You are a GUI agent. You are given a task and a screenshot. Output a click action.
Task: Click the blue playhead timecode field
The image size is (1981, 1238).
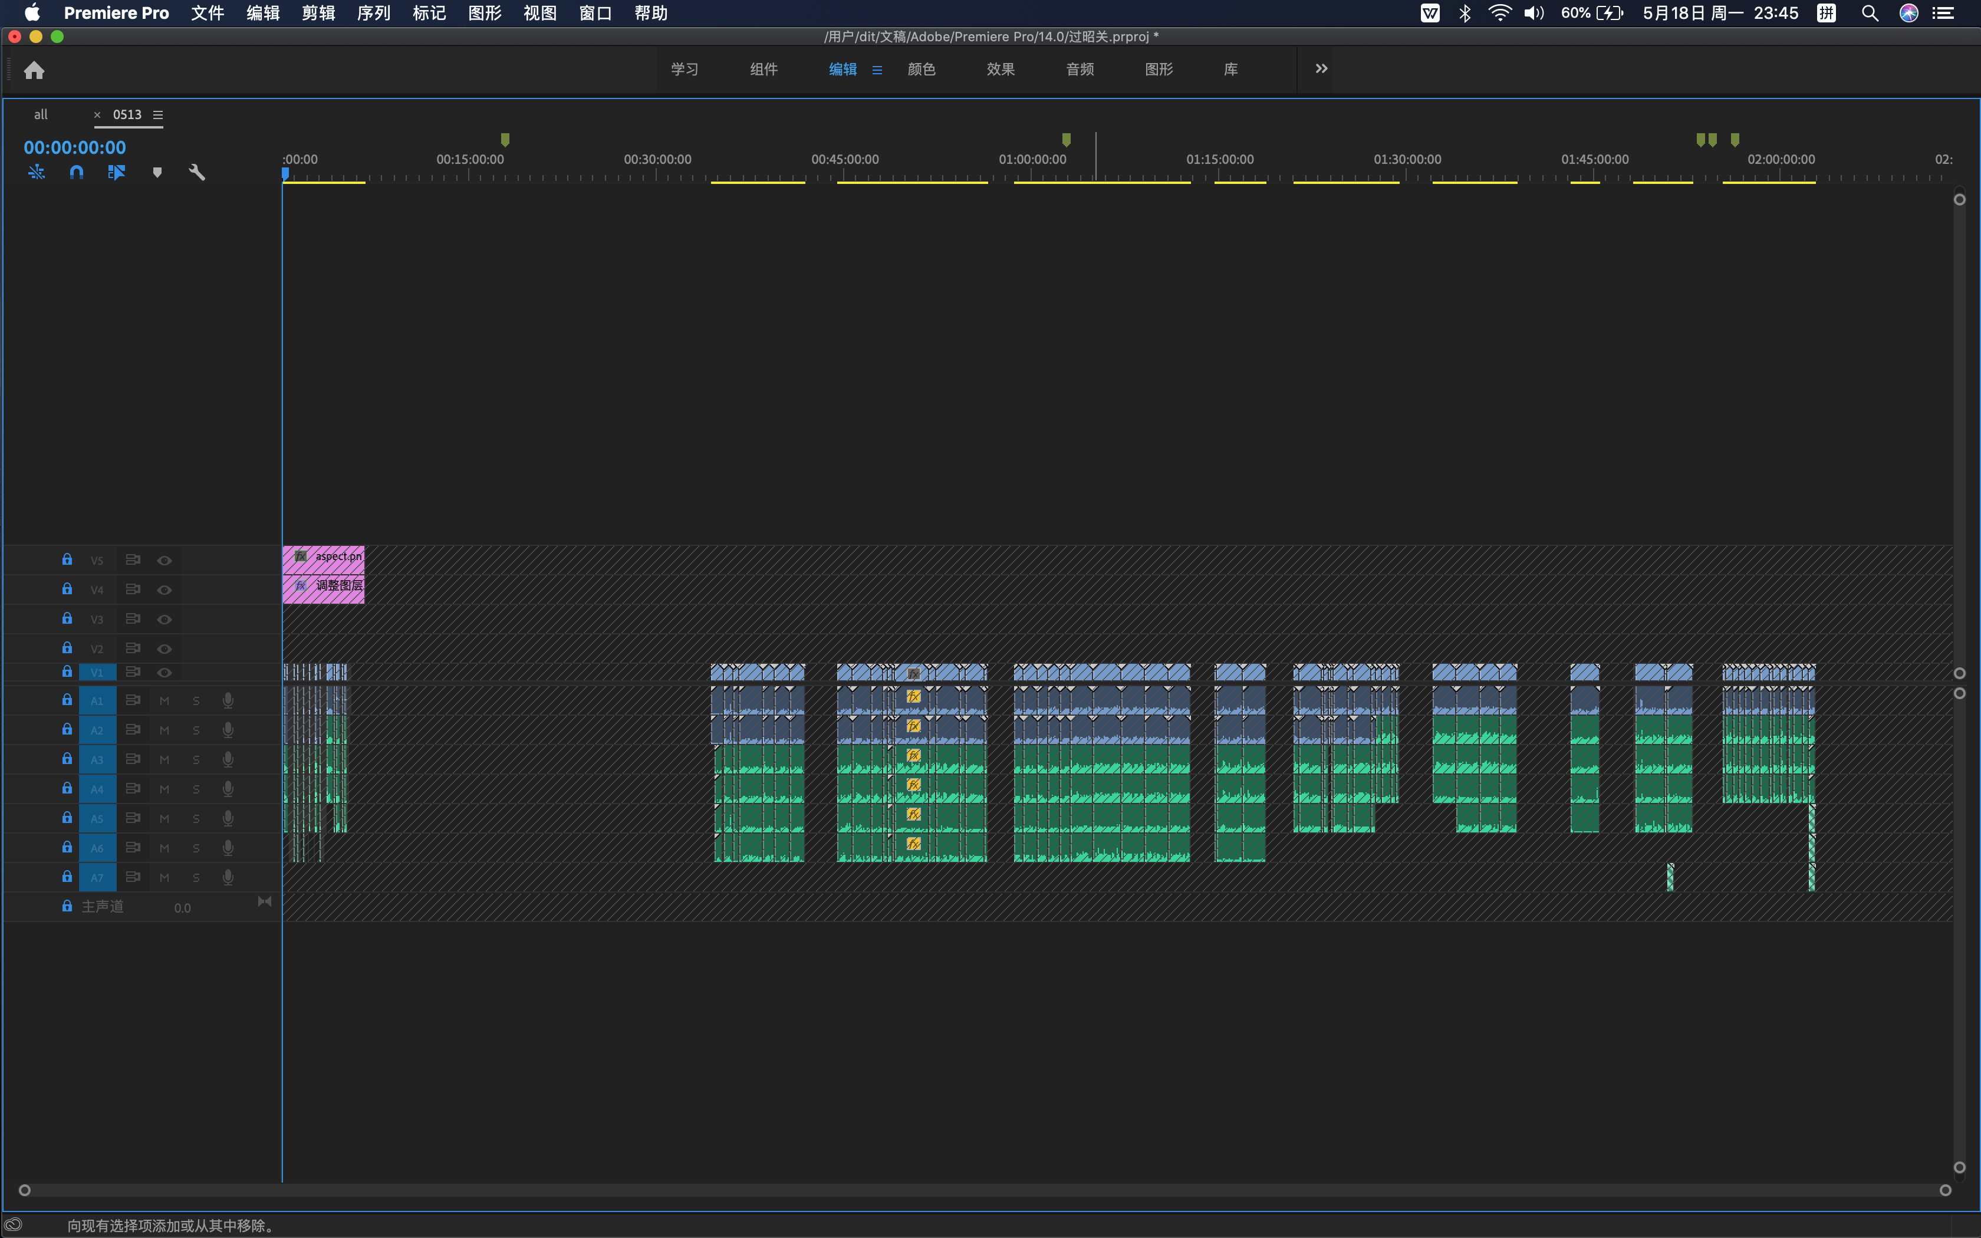74,147
